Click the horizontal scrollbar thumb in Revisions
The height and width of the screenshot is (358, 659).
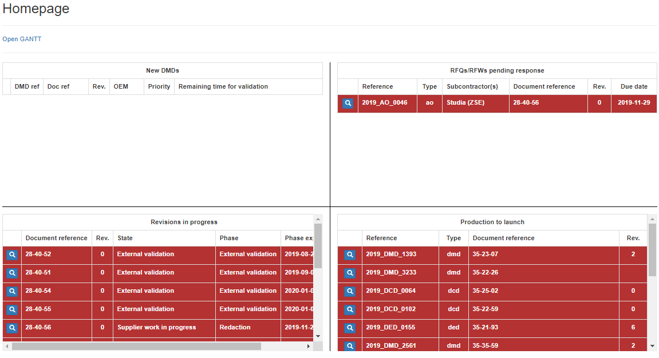pos(136,347)
